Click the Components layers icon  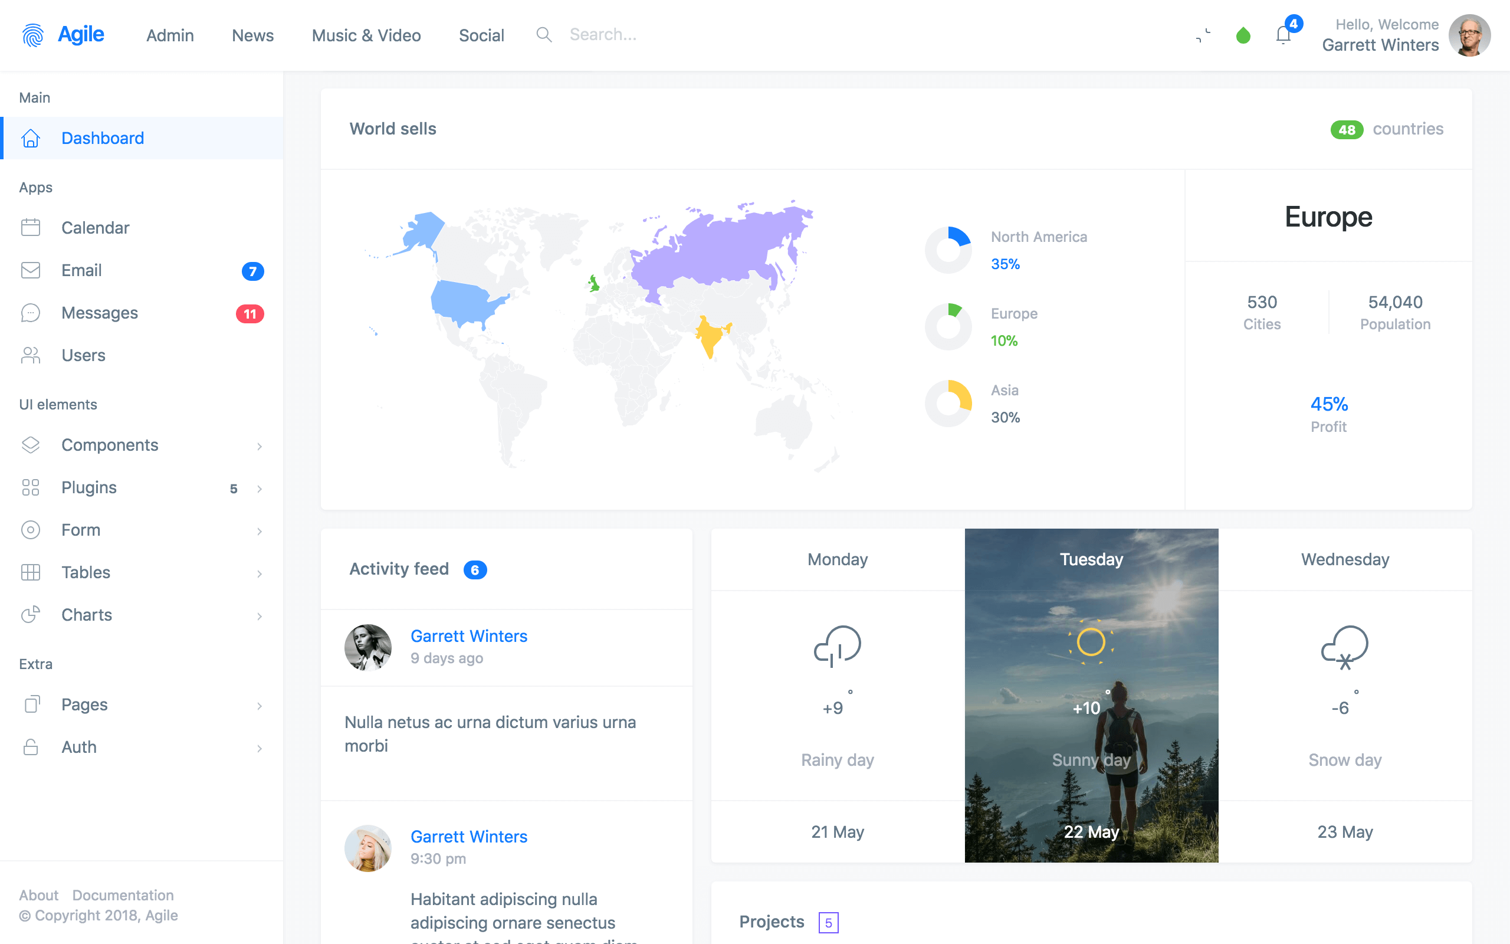pos(31,444)
